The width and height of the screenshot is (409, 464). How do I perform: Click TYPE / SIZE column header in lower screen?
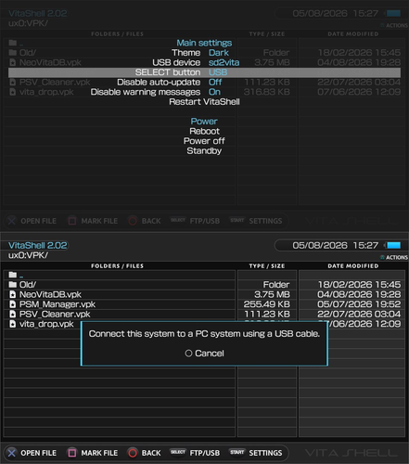267,266
